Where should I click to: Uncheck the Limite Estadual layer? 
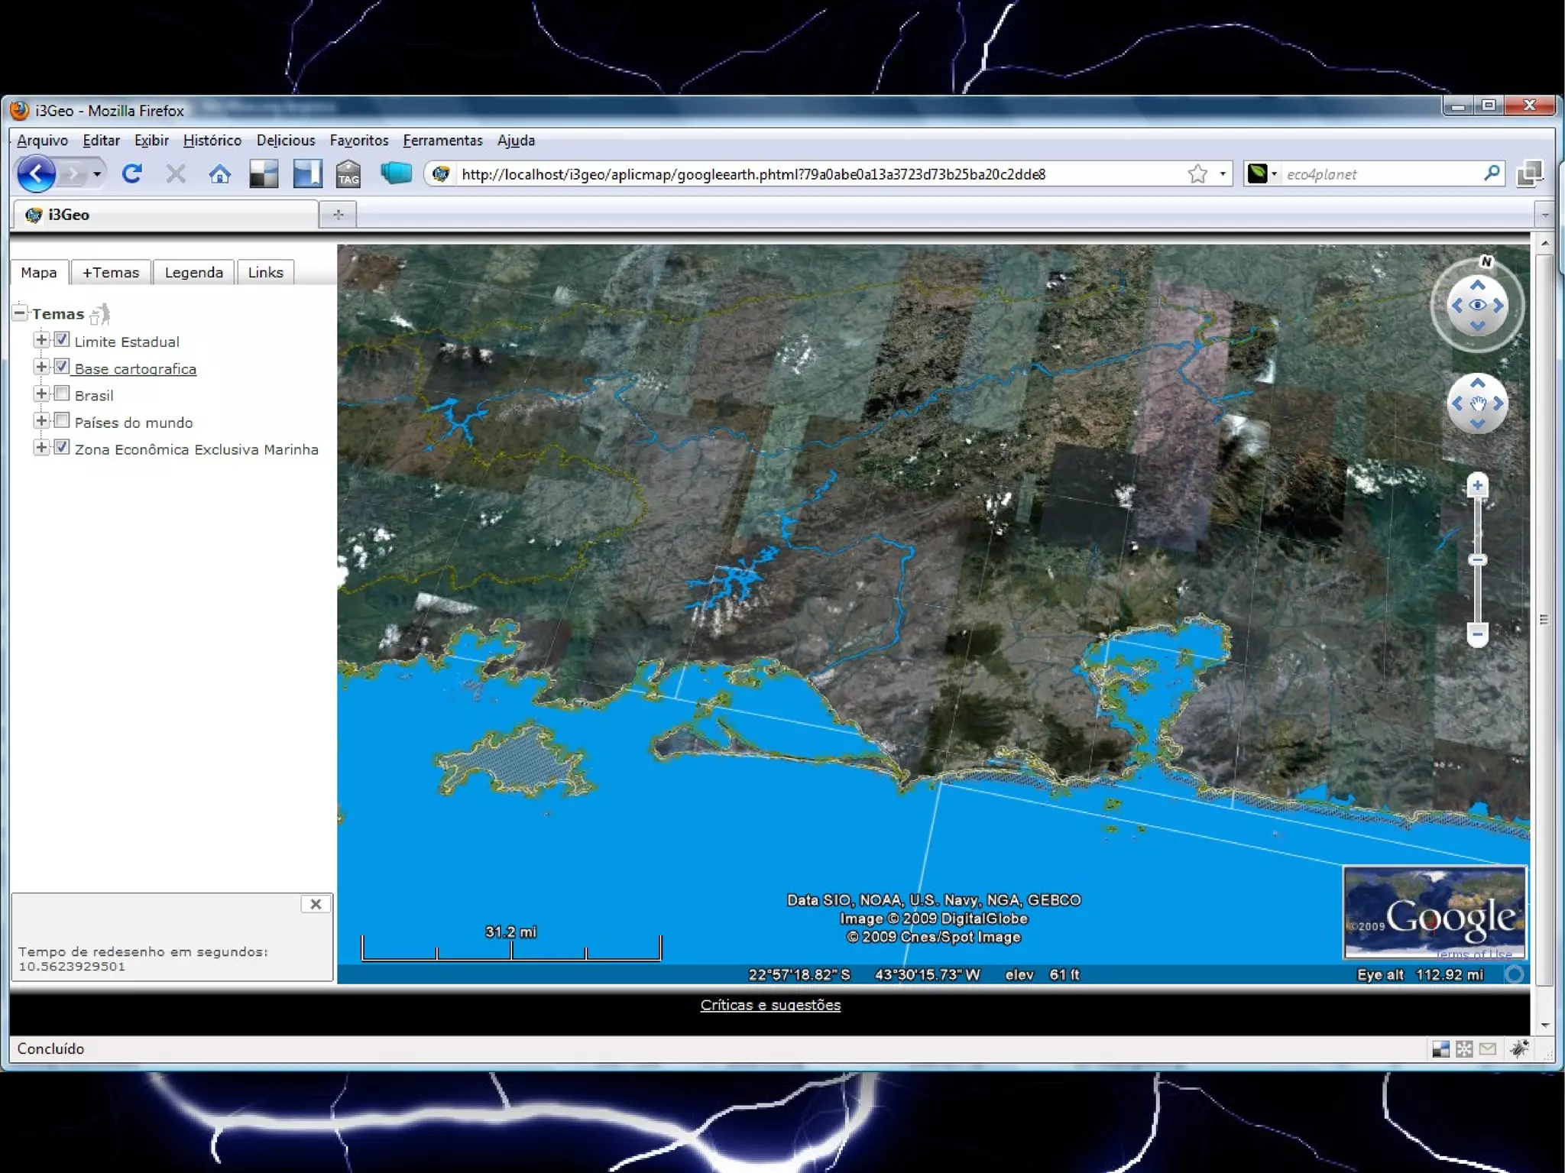(x=62, y=340)
